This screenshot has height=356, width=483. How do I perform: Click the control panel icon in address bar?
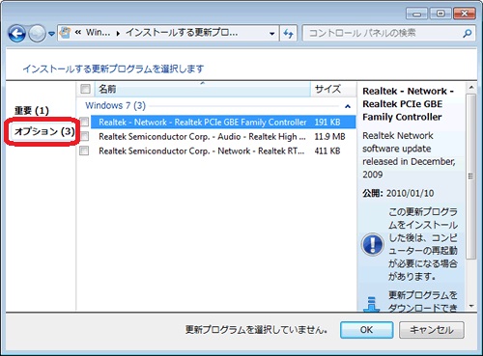click(x=66, y=33)
